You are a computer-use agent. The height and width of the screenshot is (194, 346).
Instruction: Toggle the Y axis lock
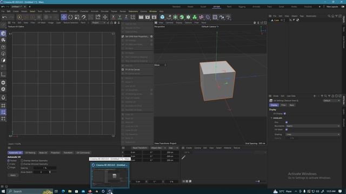[x=119, y=17]
